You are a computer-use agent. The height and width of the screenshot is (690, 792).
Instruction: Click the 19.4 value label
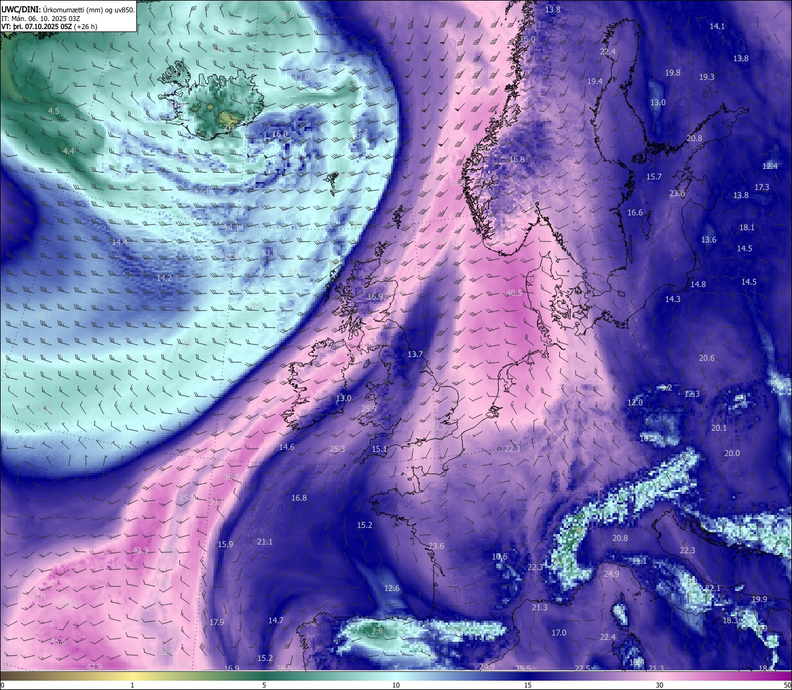click(595, 81)
